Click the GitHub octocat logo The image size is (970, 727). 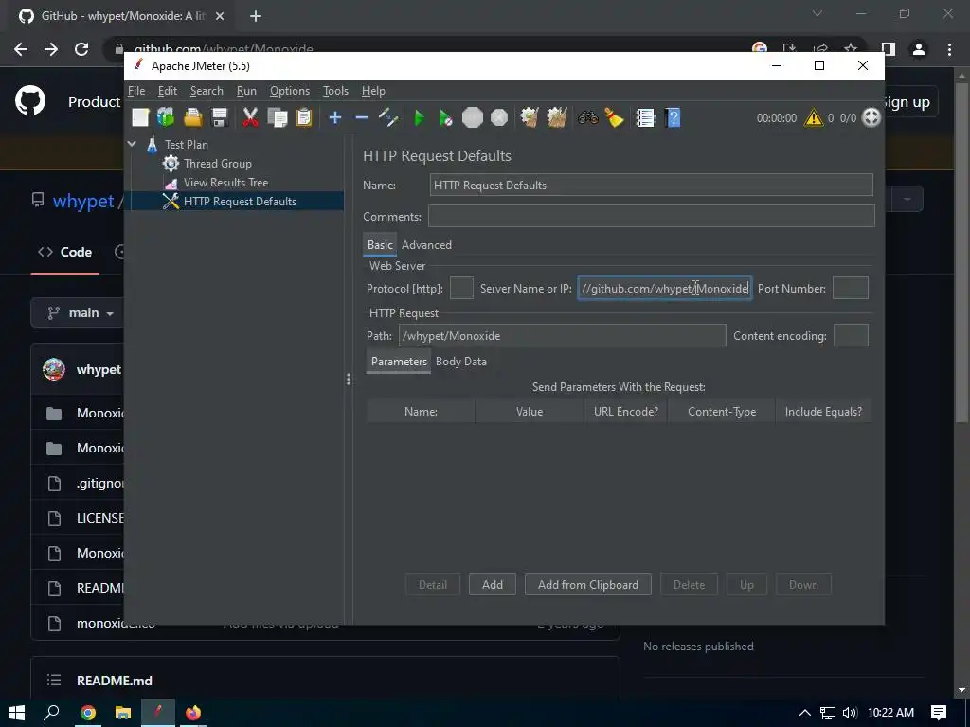(x=30, y=101)
